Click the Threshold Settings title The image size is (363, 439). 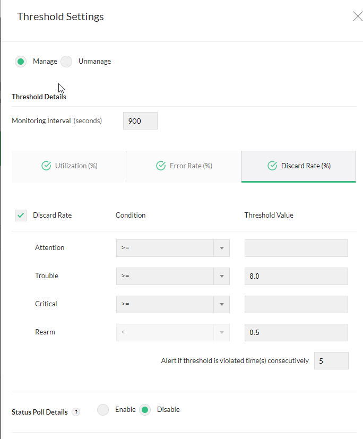[60, 16]
